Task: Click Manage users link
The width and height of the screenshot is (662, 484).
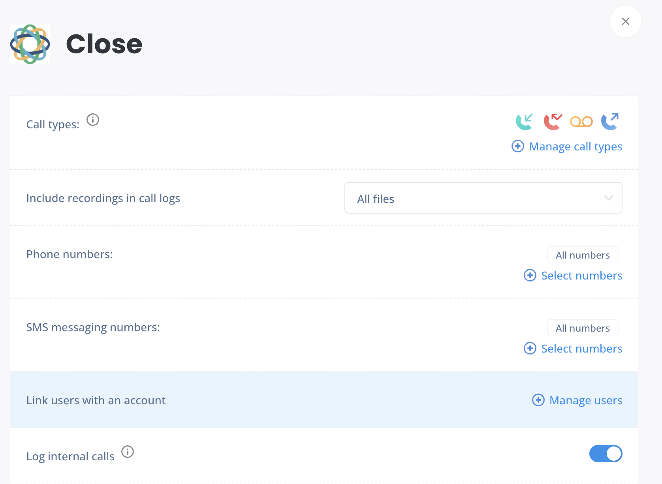Action: click(586, 400)
